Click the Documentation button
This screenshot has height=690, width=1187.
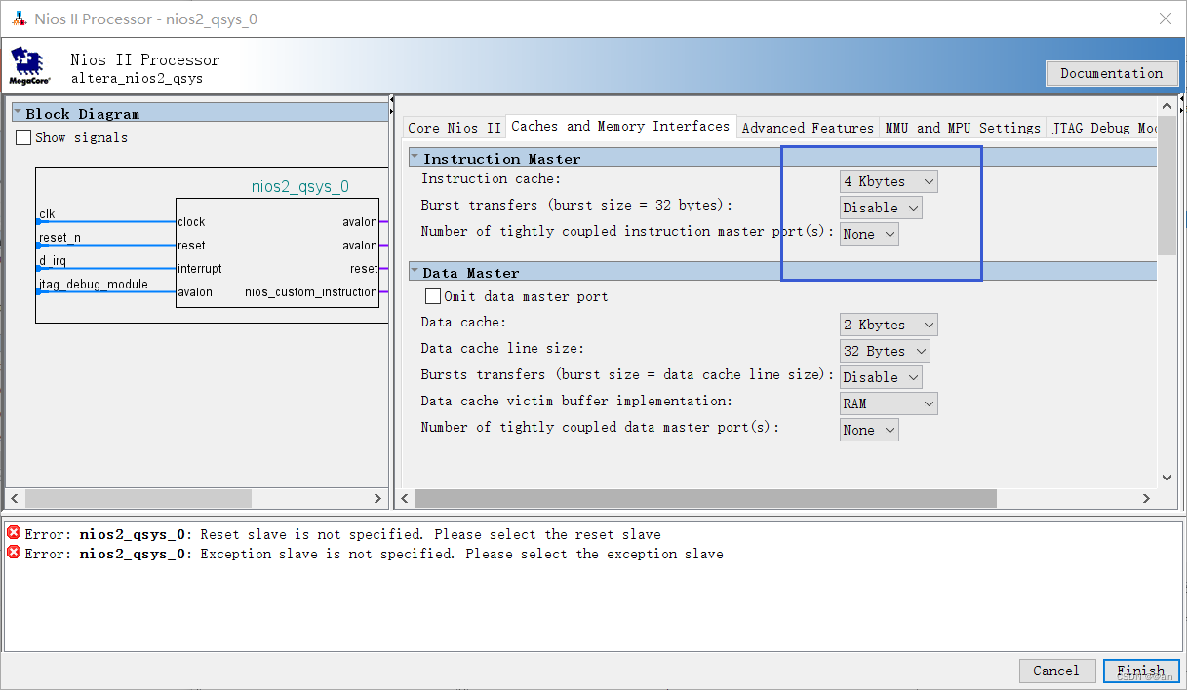pos(1111,73)
